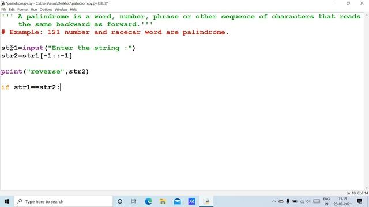
Task: Open the network Wi-Fi tray icon
Action: click(x=302, y=201)
